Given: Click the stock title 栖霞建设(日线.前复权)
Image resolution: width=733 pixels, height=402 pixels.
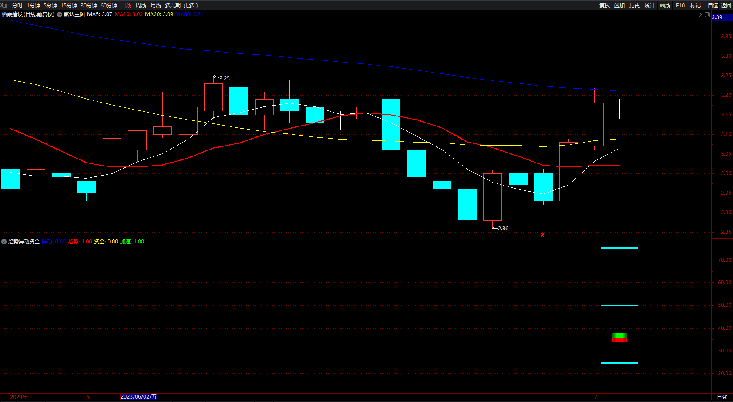Looking at the screenshot, I should [28, 14].
